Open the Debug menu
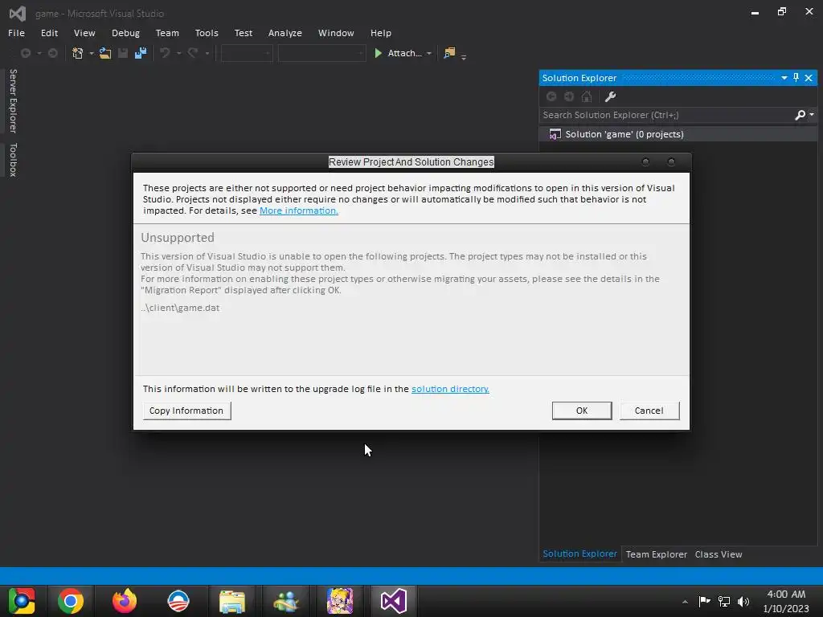 (x=125, y=32)
